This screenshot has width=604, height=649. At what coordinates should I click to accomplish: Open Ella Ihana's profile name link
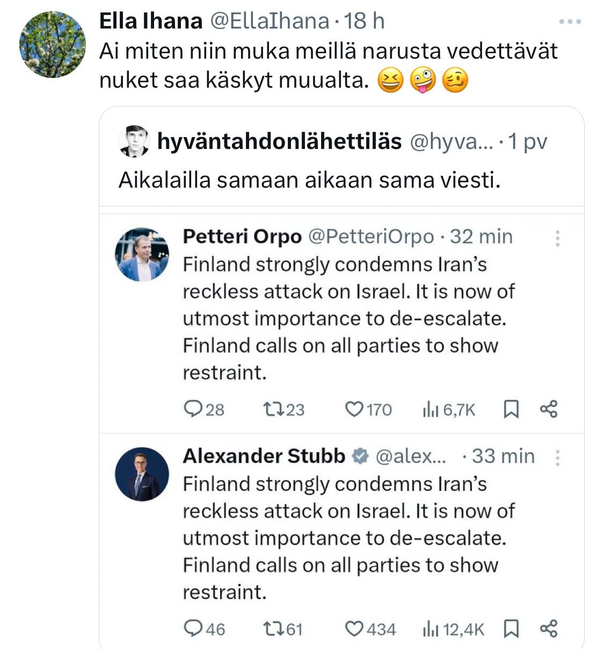click(x=151, y=22)
